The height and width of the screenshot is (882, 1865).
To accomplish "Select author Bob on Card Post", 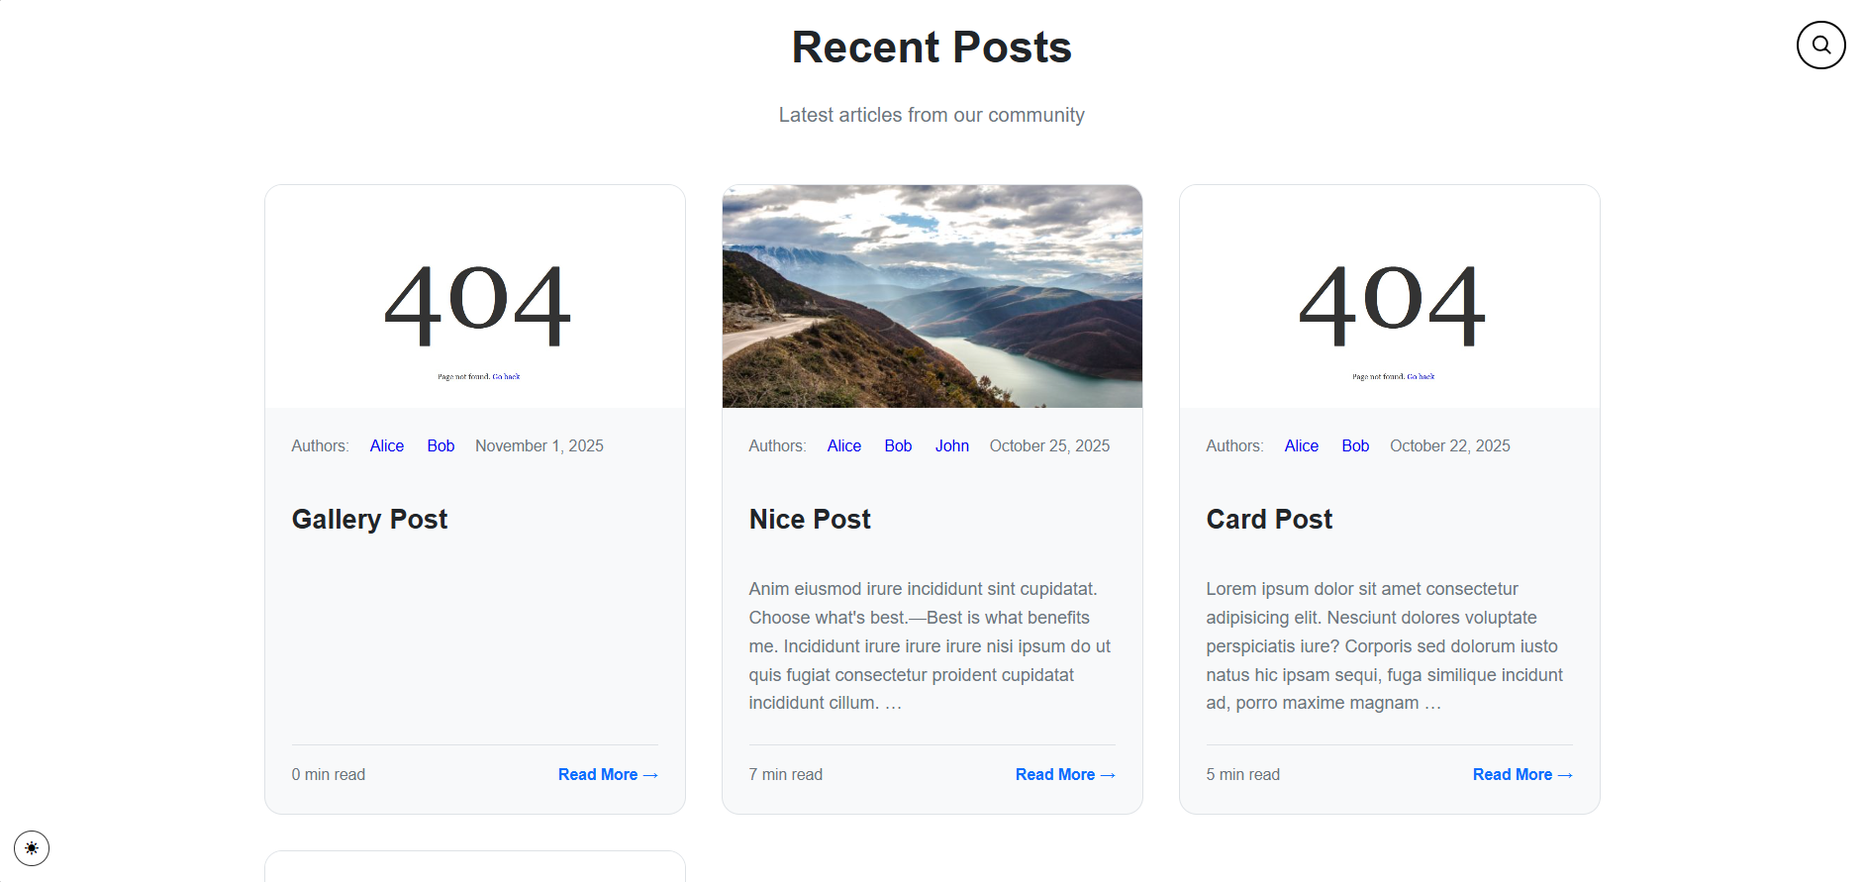I will point(1355,446).
